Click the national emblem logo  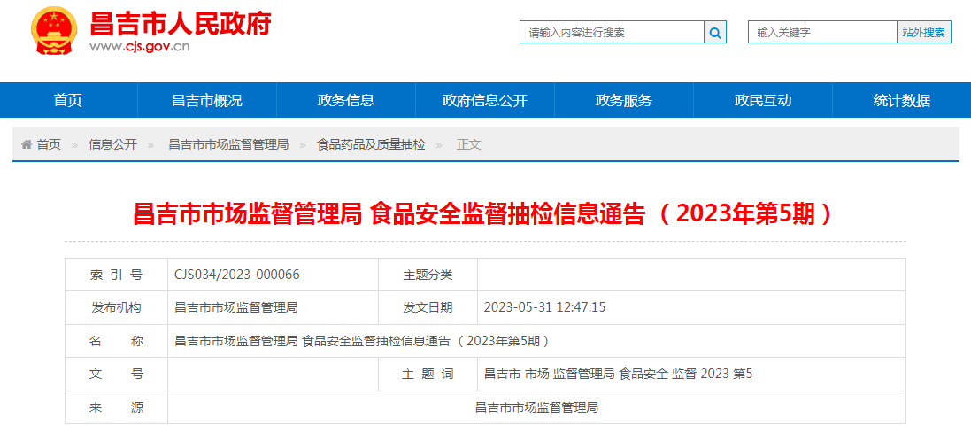54,33
